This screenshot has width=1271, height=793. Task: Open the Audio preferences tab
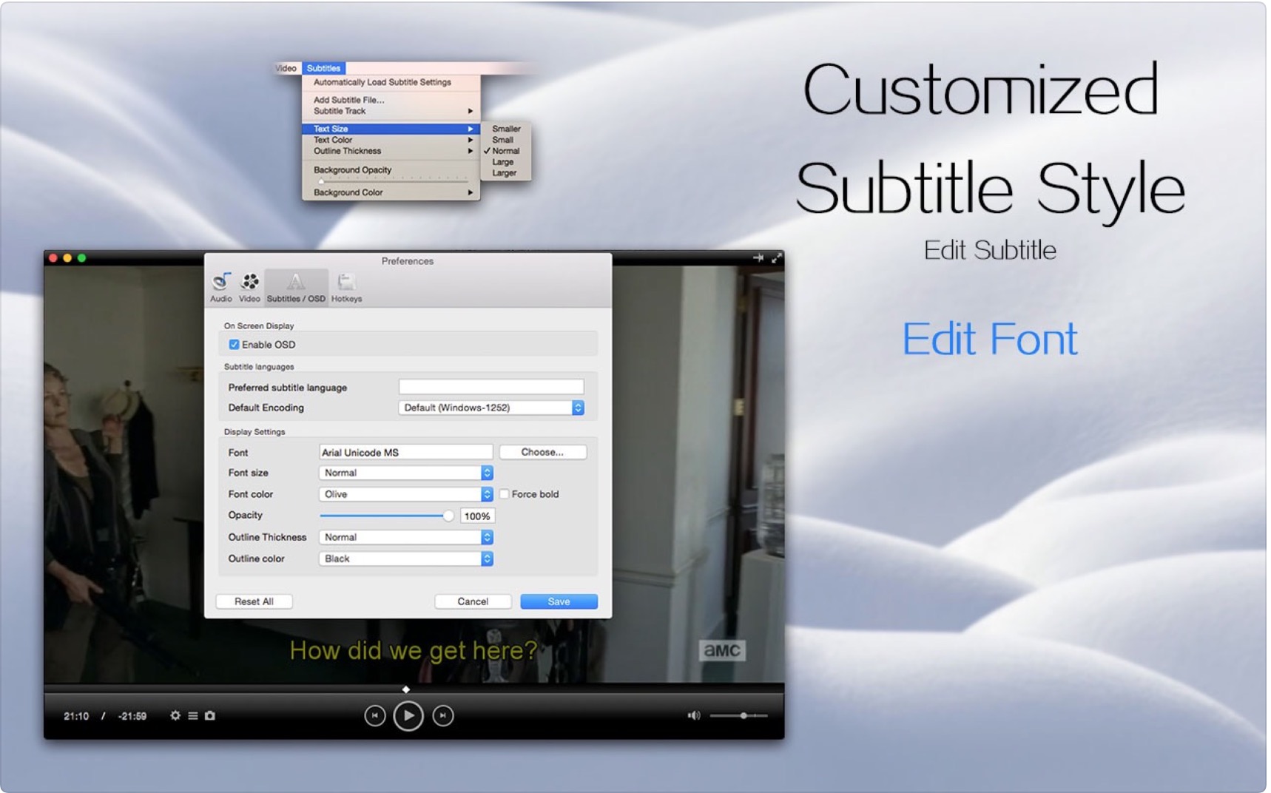point(220,287)
